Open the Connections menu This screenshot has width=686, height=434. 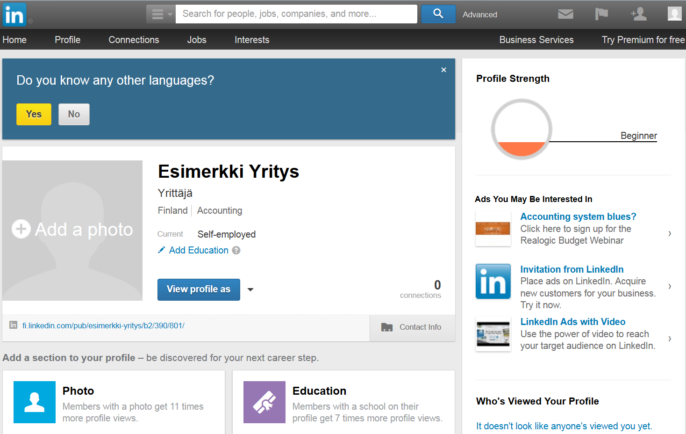pyautogui.click(x=134, y=40)
